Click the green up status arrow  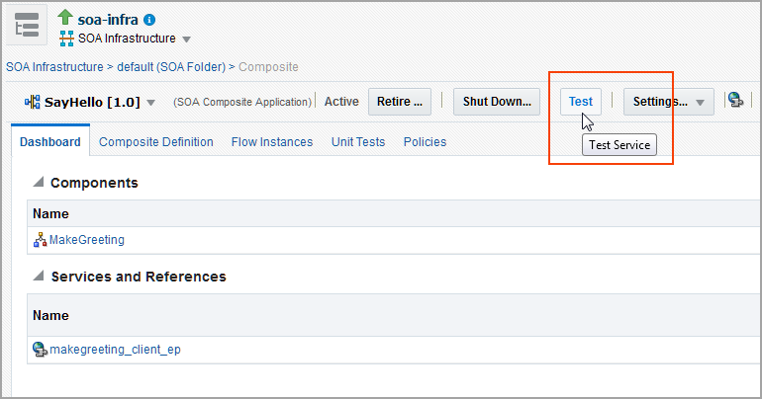pos(66,19)
